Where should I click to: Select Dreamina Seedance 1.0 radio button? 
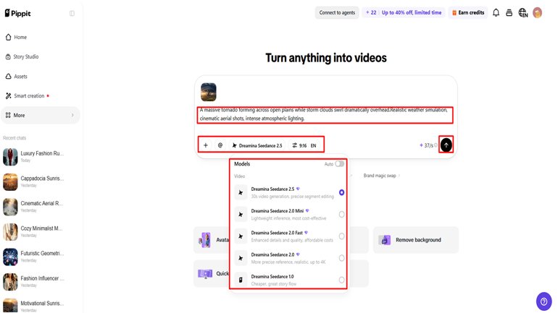pos(341,280)
